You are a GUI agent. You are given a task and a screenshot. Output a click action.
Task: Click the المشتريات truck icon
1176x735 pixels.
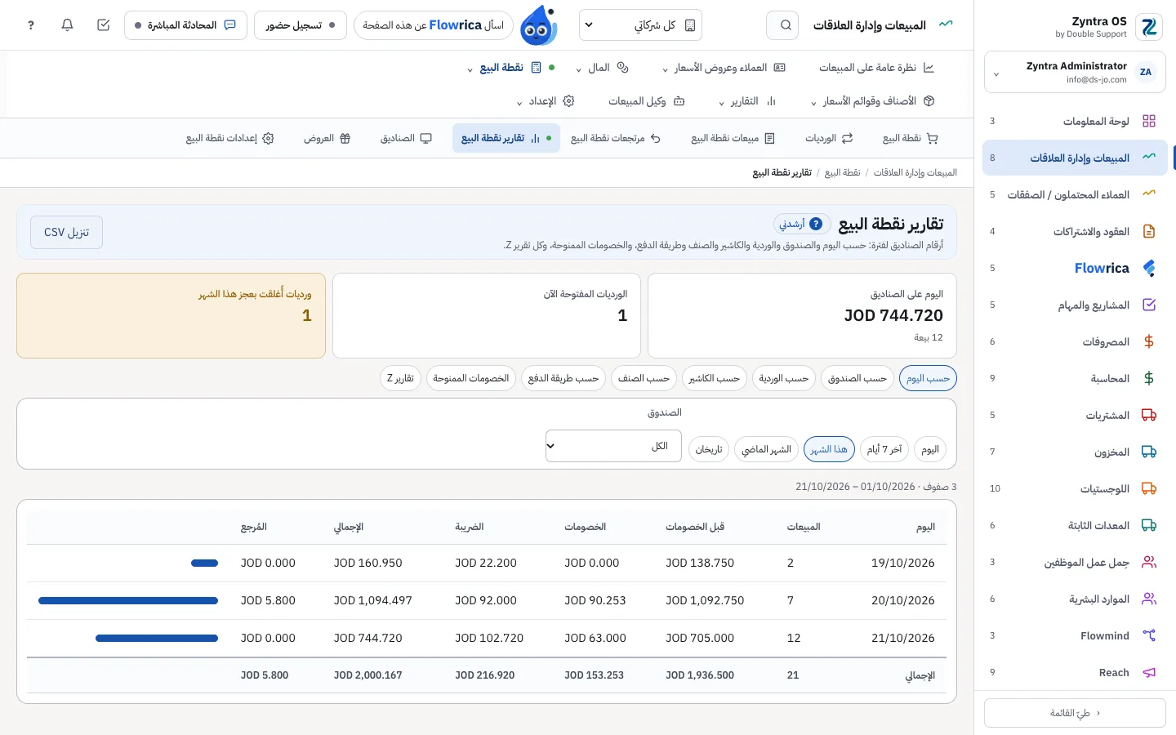1149,415
